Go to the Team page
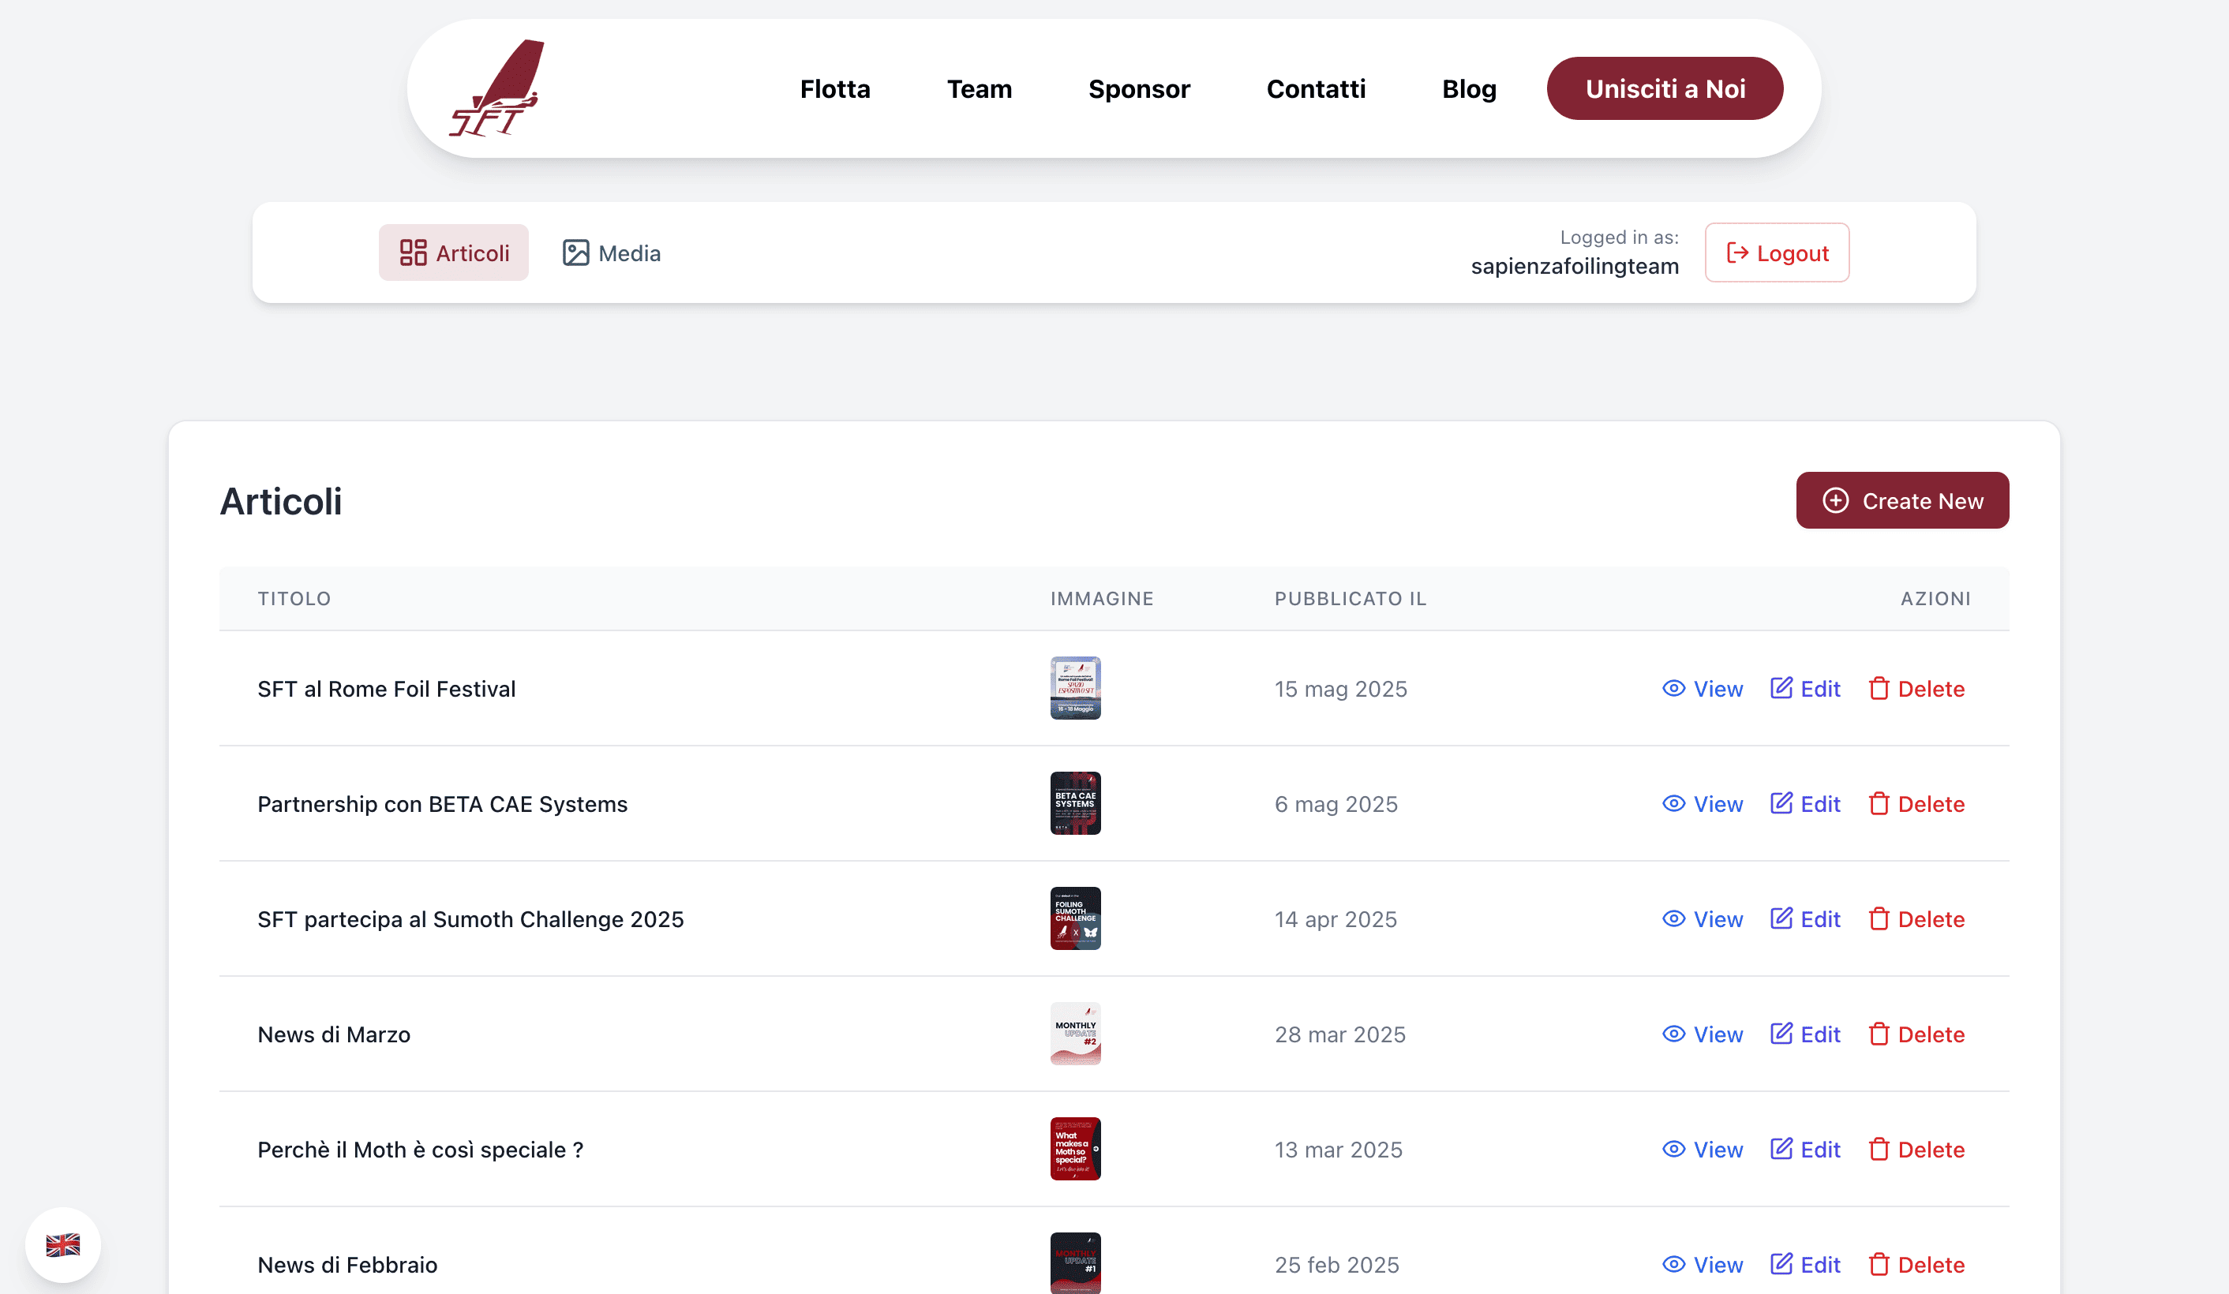 tap(980, 88)
